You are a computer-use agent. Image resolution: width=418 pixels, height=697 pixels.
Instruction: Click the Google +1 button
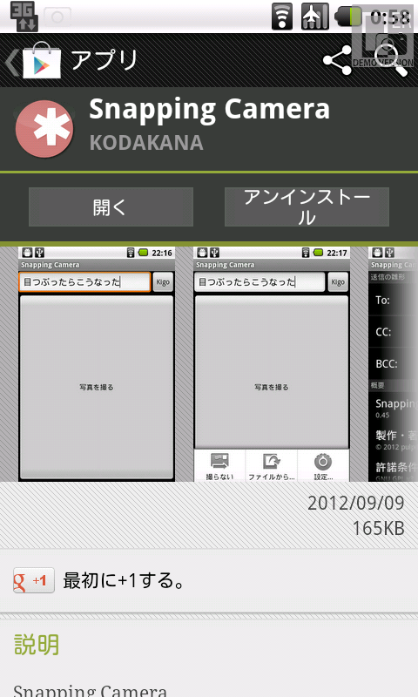[34, 580]
